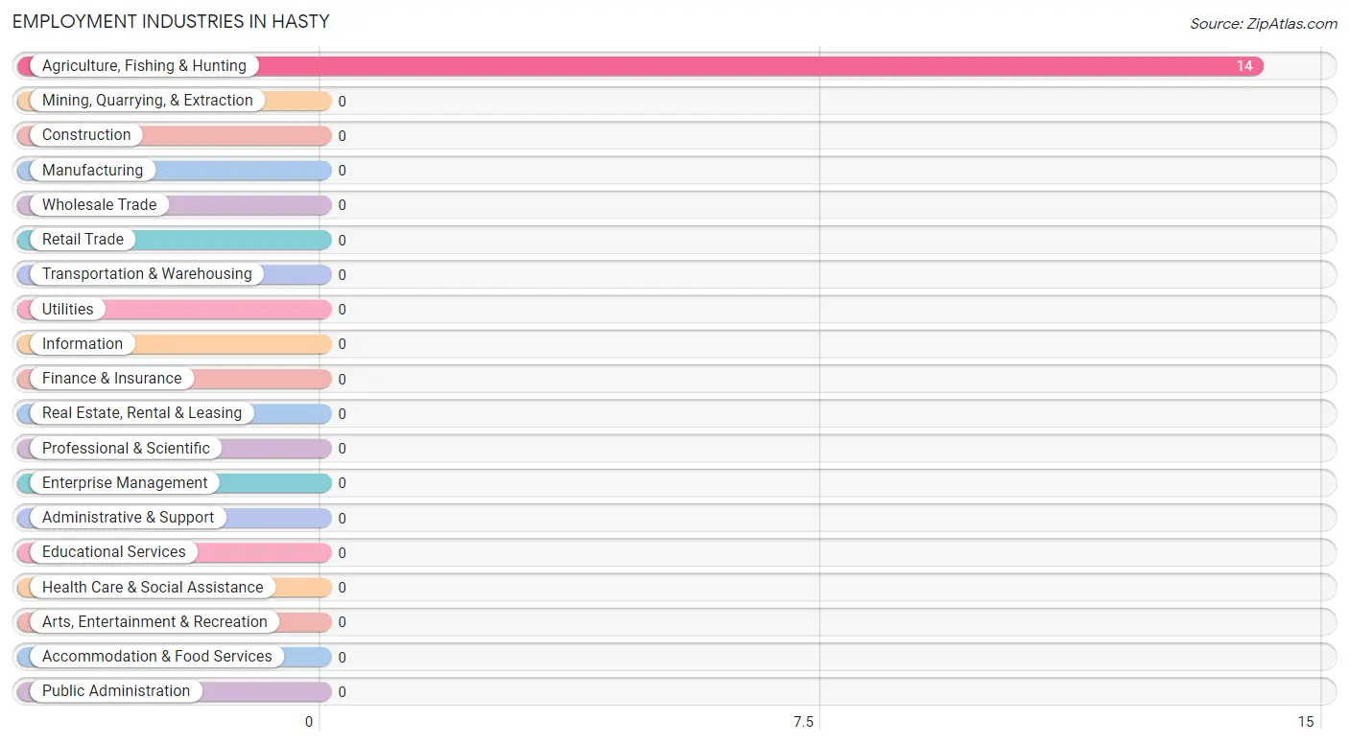Select the Administrative & Support label
This screenshot has height=744, width=1349.
point(128,518)
